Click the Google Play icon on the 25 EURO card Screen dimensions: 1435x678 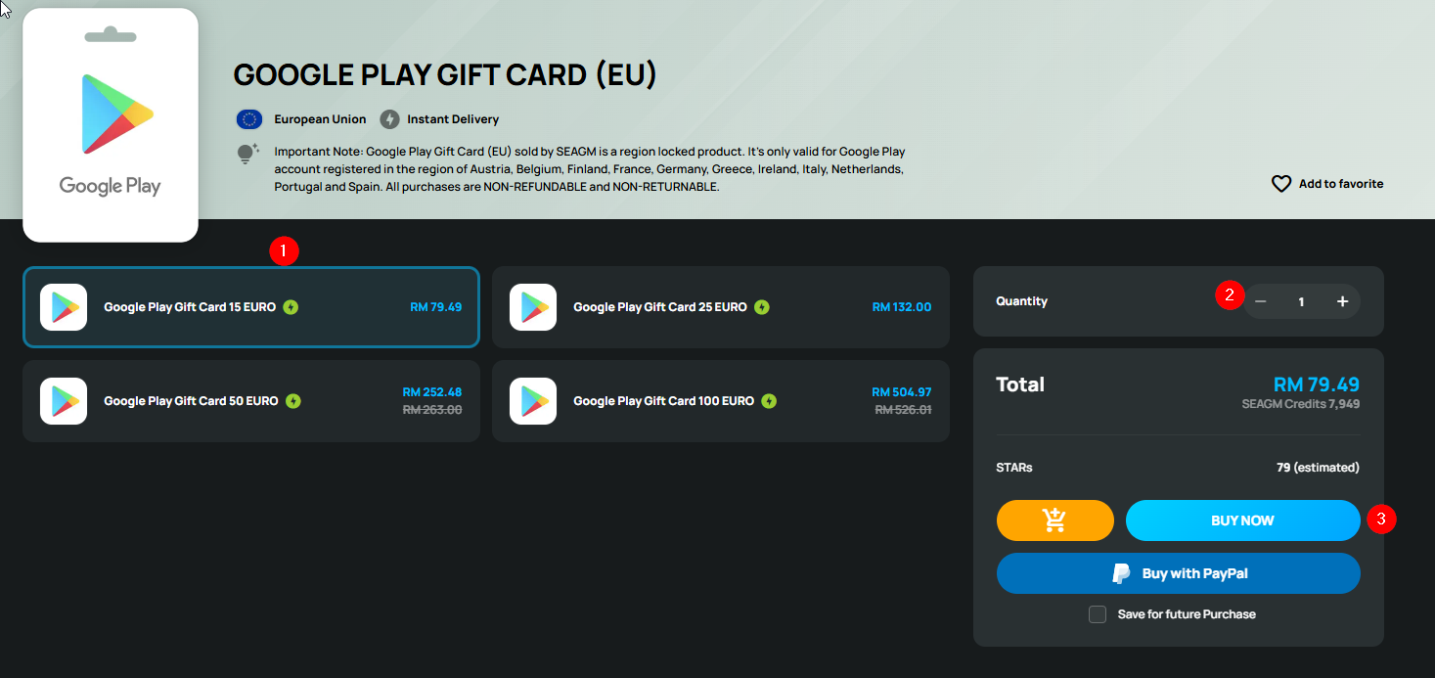coord(533,307)
